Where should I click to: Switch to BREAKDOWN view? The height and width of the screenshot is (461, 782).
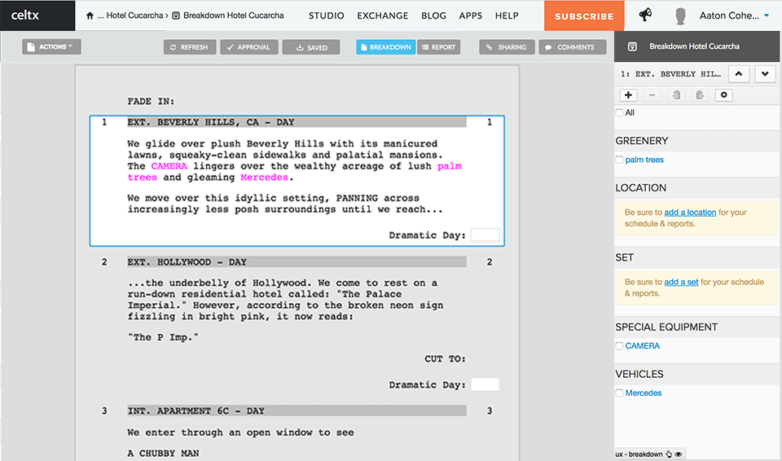[x=385, y=47]
